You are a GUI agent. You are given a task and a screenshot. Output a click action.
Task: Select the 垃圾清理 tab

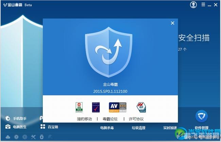138,128
